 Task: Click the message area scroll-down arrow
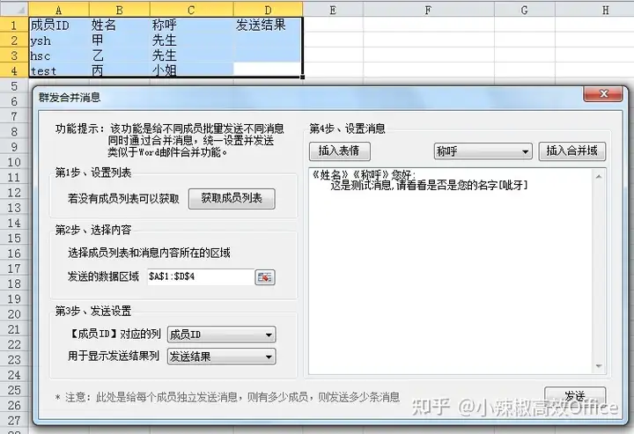[x=599, y=366]
